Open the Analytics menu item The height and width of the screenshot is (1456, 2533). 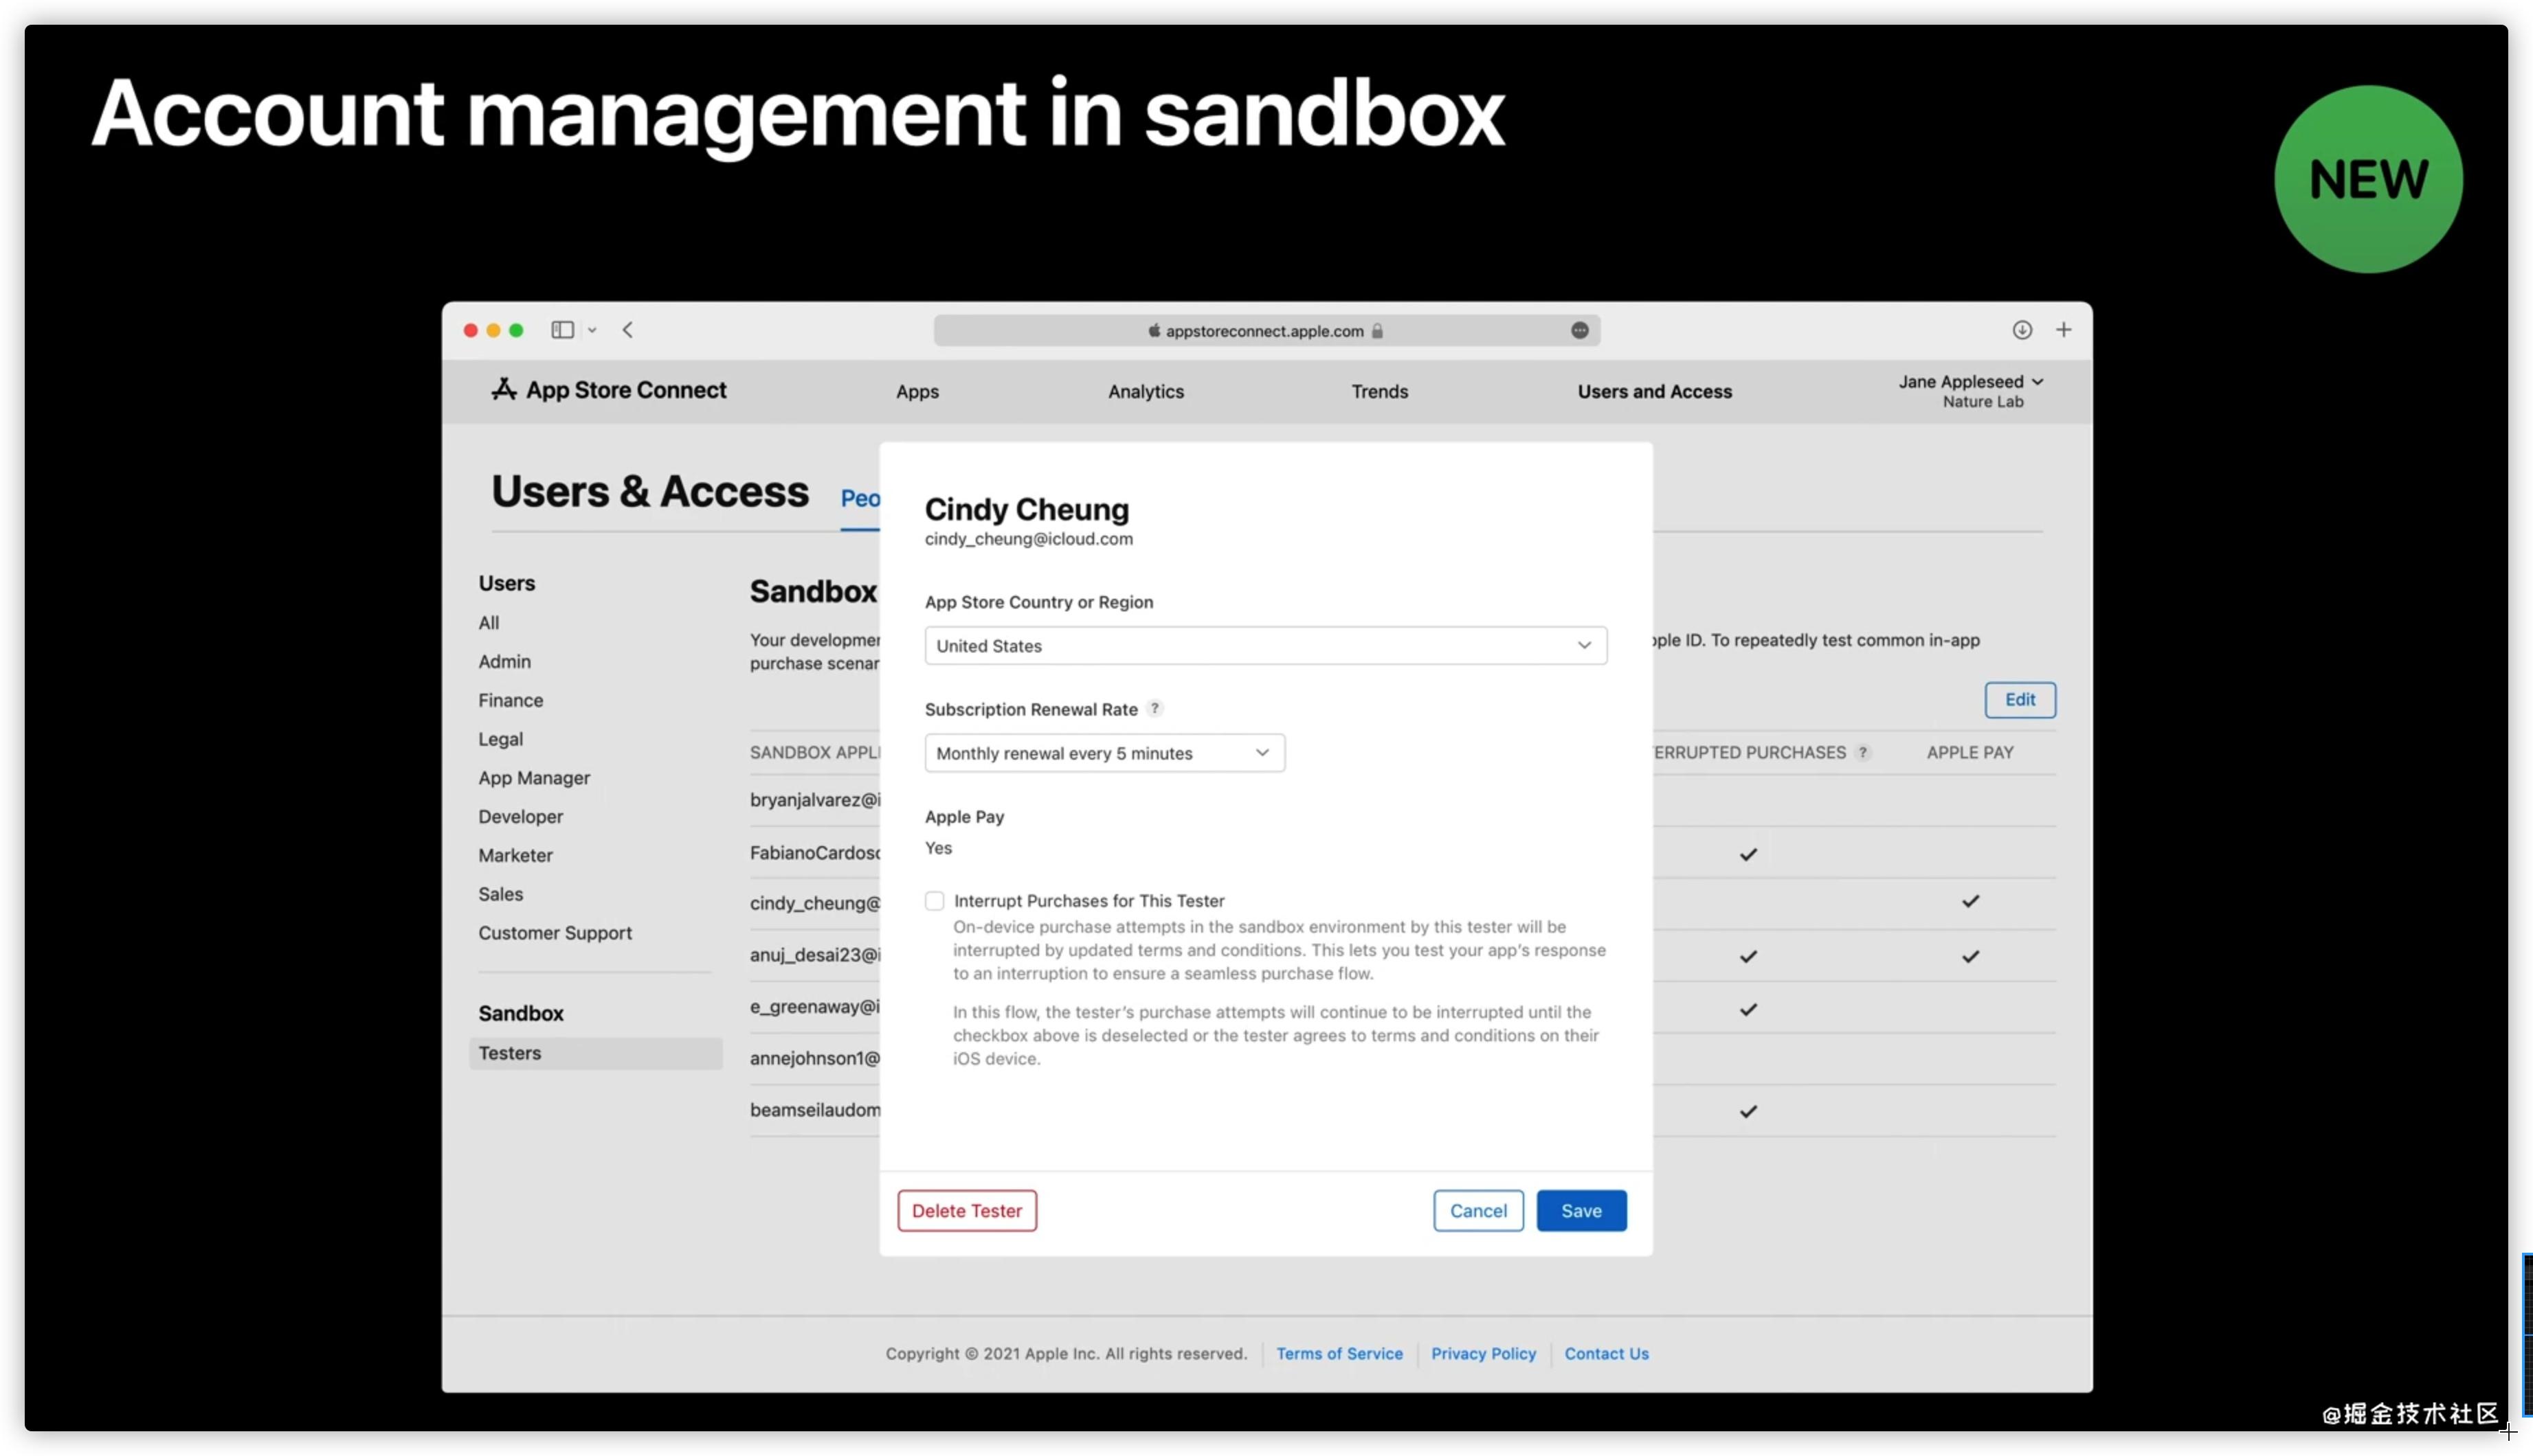[1146, 392]
